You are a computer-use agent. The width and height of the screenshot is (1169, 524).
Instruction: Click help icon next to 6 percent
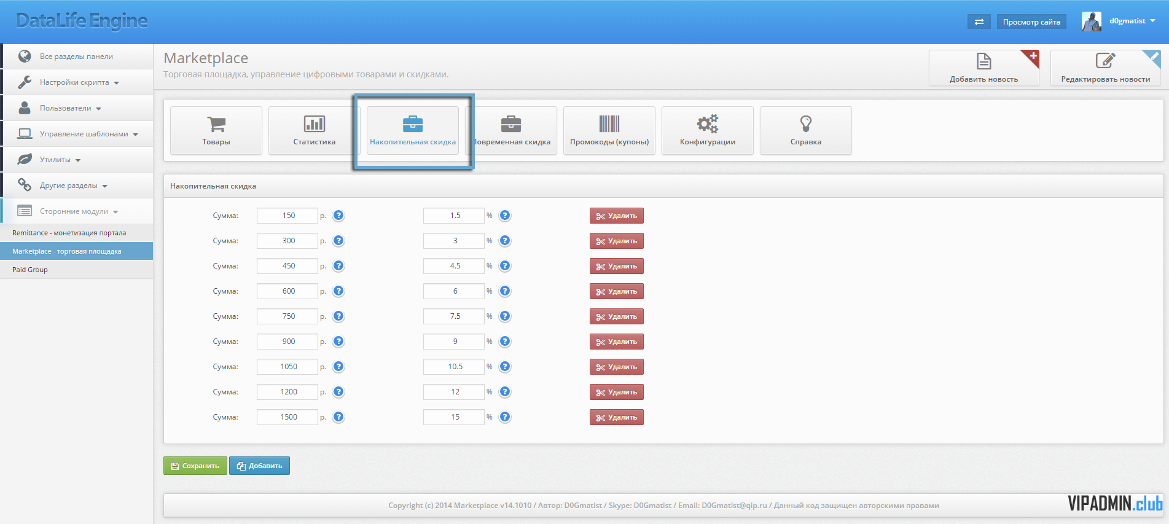pyautogui.click(x=505, y=291)
